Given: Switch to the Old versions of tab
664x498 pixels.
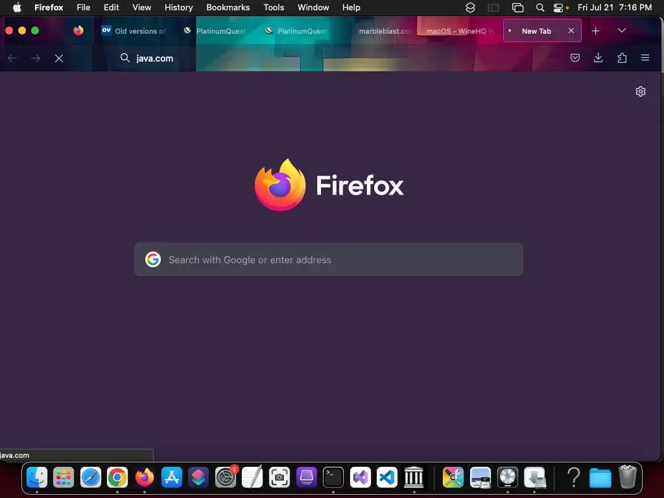Looking at the screenshot, I should tap(134, 31).
